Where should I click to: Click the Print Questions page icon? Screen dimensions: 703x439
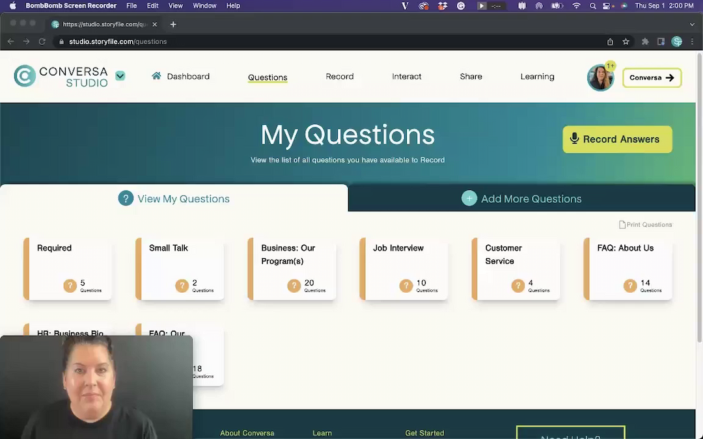[622, 225]
